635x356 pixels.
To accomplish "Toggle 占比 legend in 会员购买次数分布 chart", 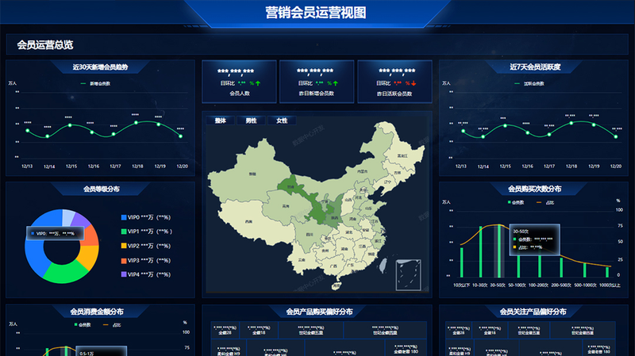I will coord(545,202).
